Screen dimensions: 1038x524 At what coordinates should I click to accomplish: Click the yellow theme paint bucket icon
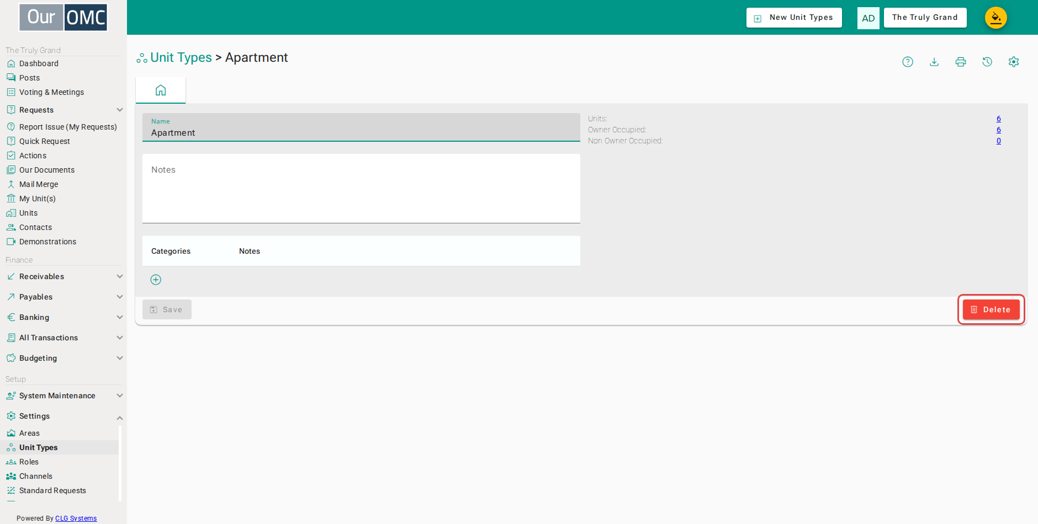coord(996,18)
